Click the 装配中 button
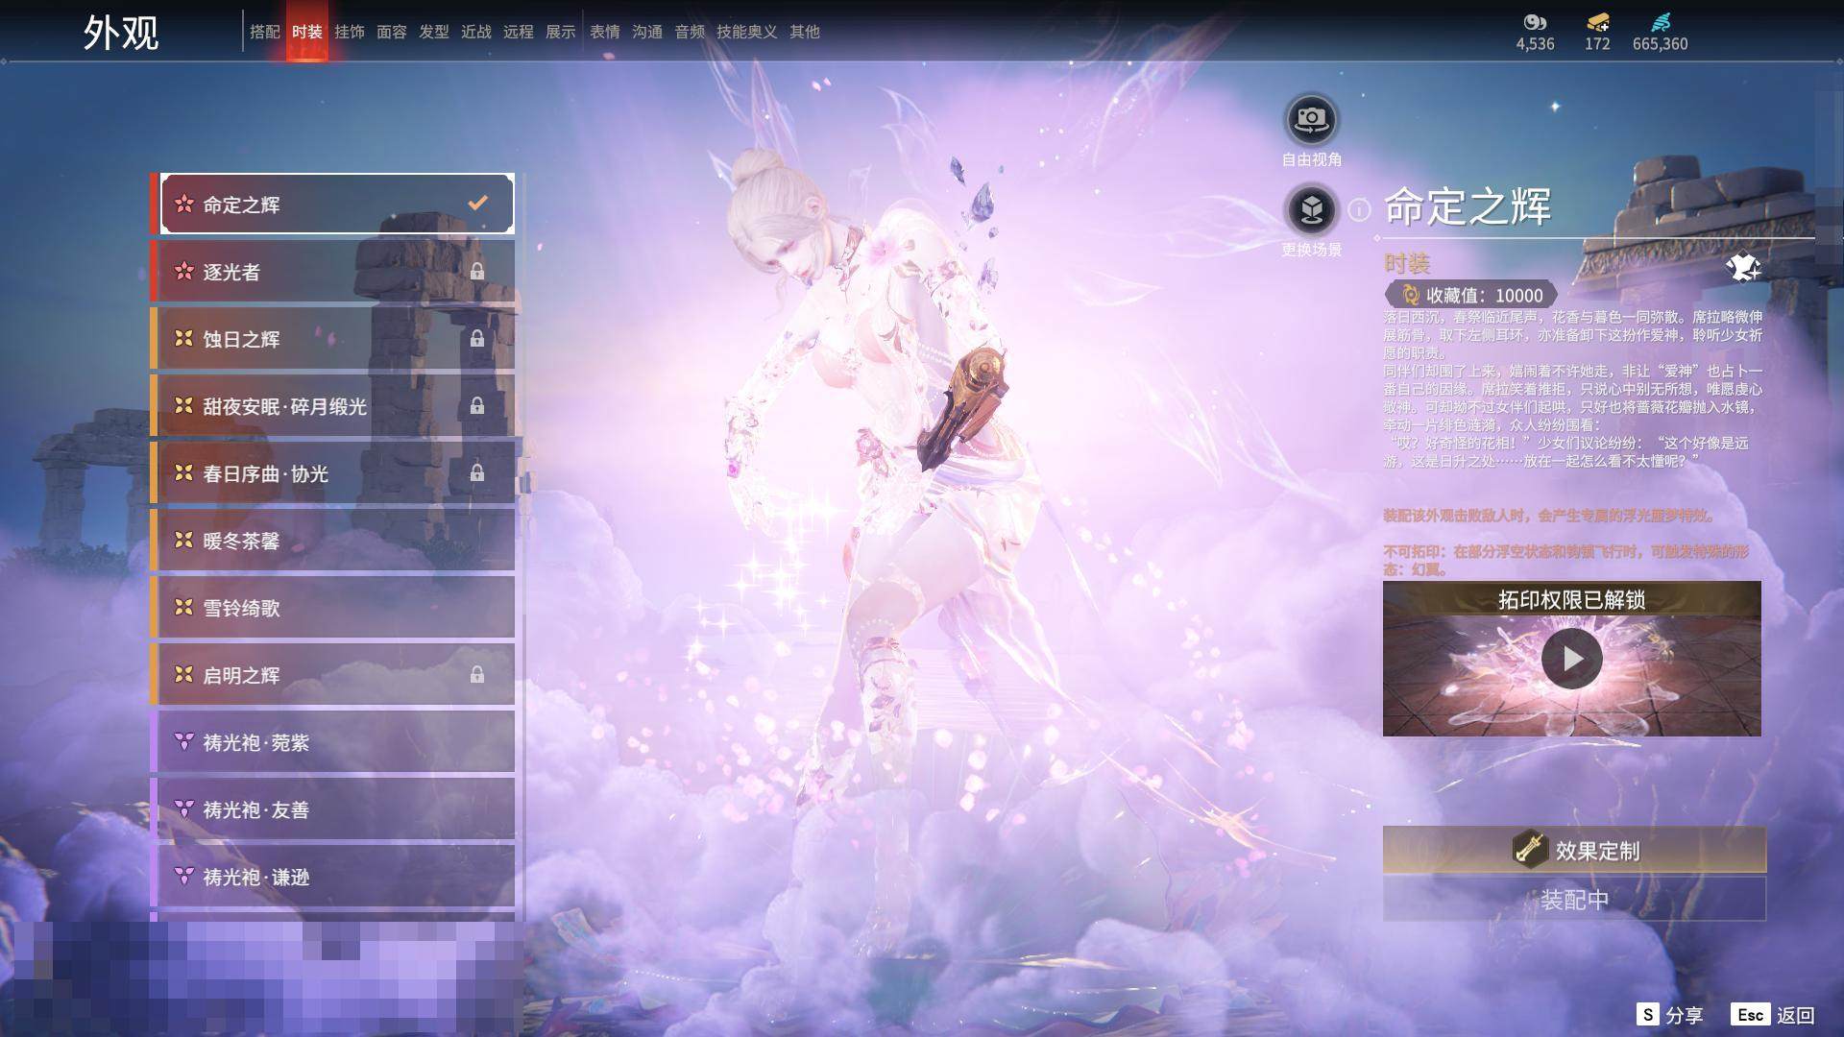1844x1037 pixels. click(1574, 900)
